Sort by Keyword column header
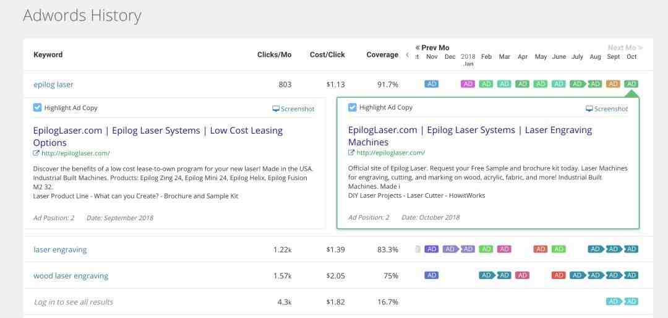Image resolution: width=668 pixels, height=318 pixels. coord(48,54)
